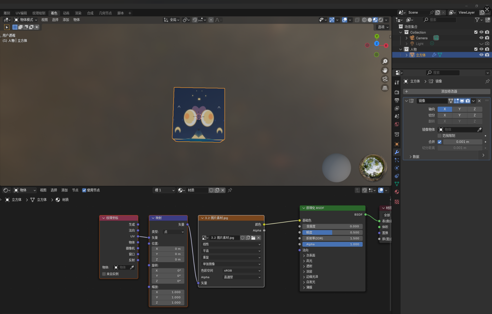The width and height of the screenshot is (492, 314).
Task: Toggle Mirror axis Y button
Action: pos(460,109)
